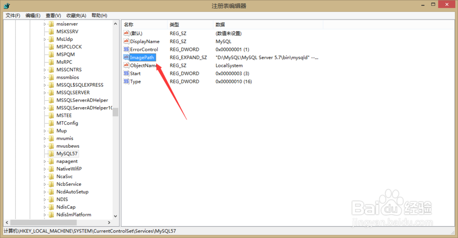
Task: Click the NcaSvc folder icon
Action: [51, 176]
